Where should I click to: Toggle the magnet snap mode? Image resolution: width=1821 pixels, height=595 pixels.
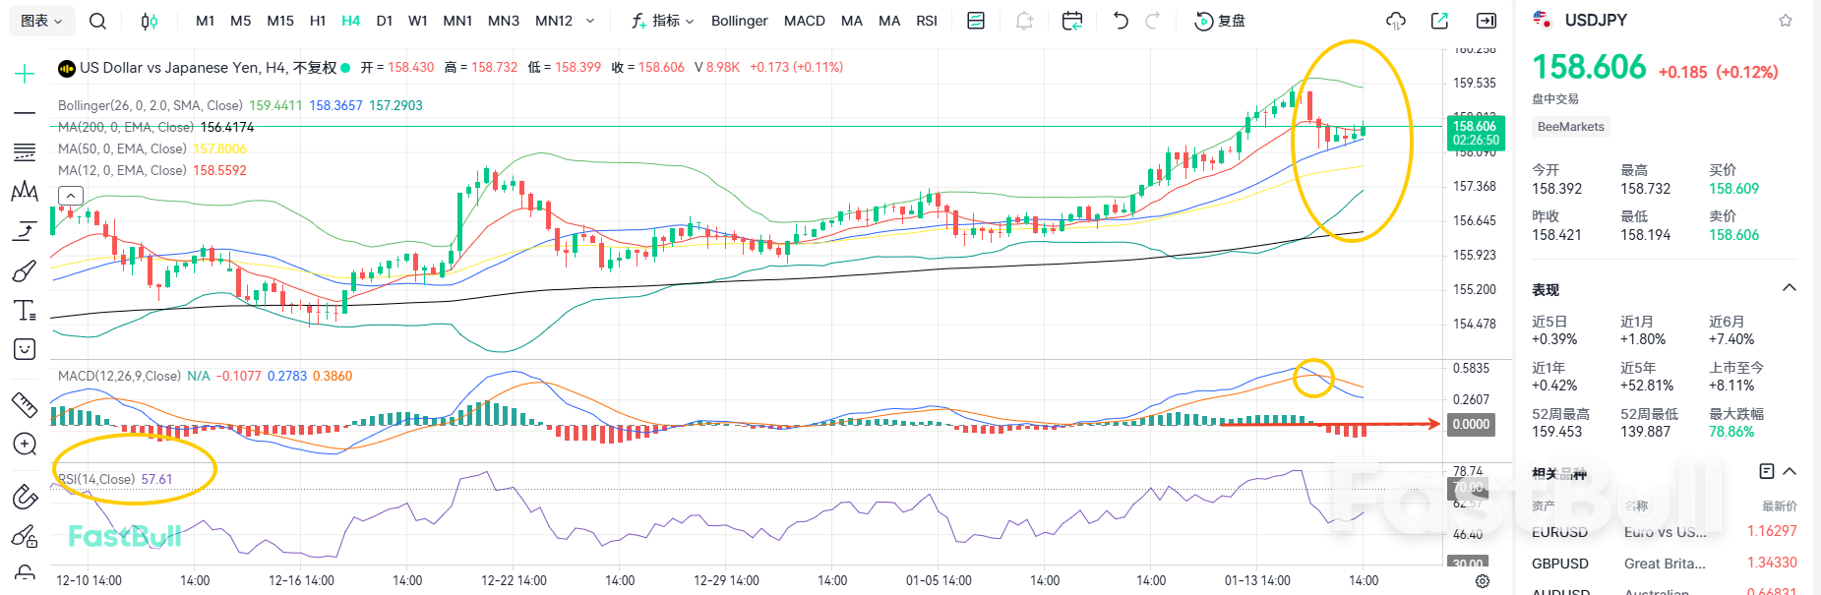click(x=25, y=497)
